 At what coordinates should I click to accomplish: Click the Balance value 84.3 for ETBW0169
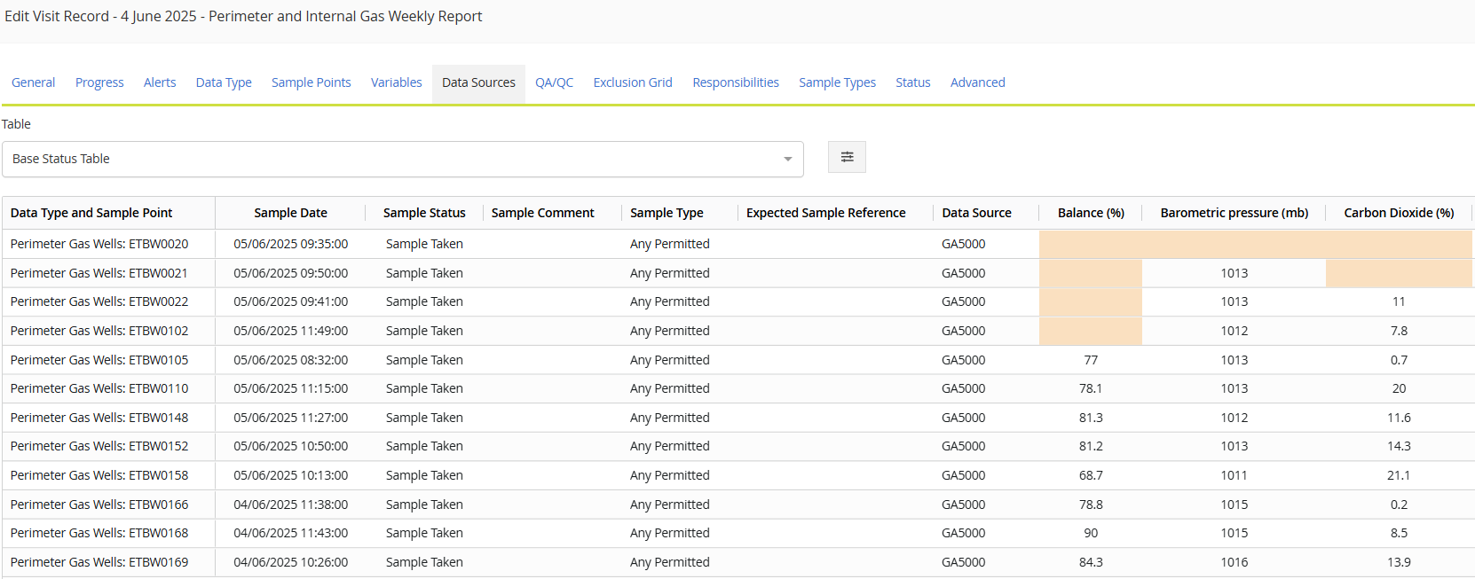(1091, 562)
